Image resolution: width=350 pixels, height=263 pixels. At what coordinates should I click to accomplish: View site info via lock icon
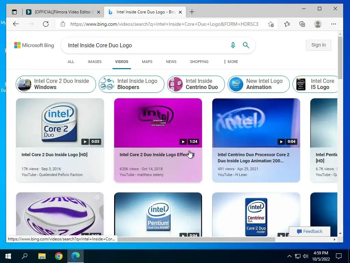click(63, 24)
